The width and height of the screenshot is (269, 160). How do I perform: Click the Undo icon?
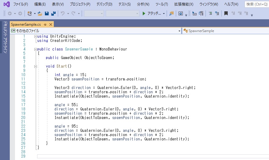tap(63, 13)
